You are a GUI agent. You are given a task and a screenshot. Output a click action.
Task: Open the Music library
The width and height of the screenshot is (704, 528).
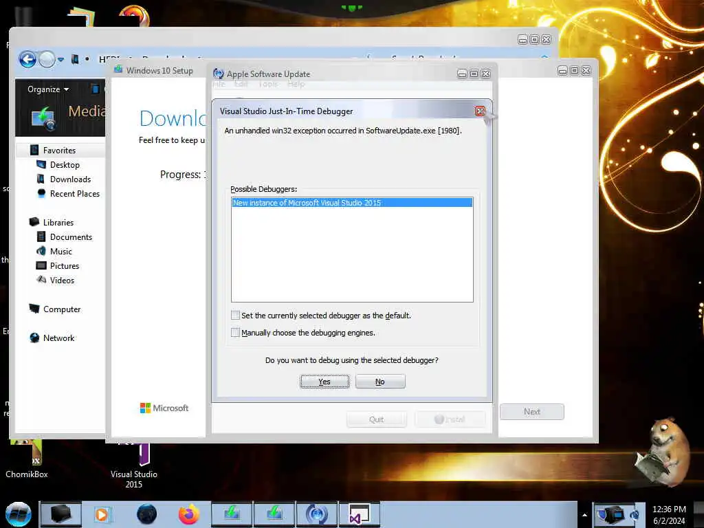click(61, 251)
